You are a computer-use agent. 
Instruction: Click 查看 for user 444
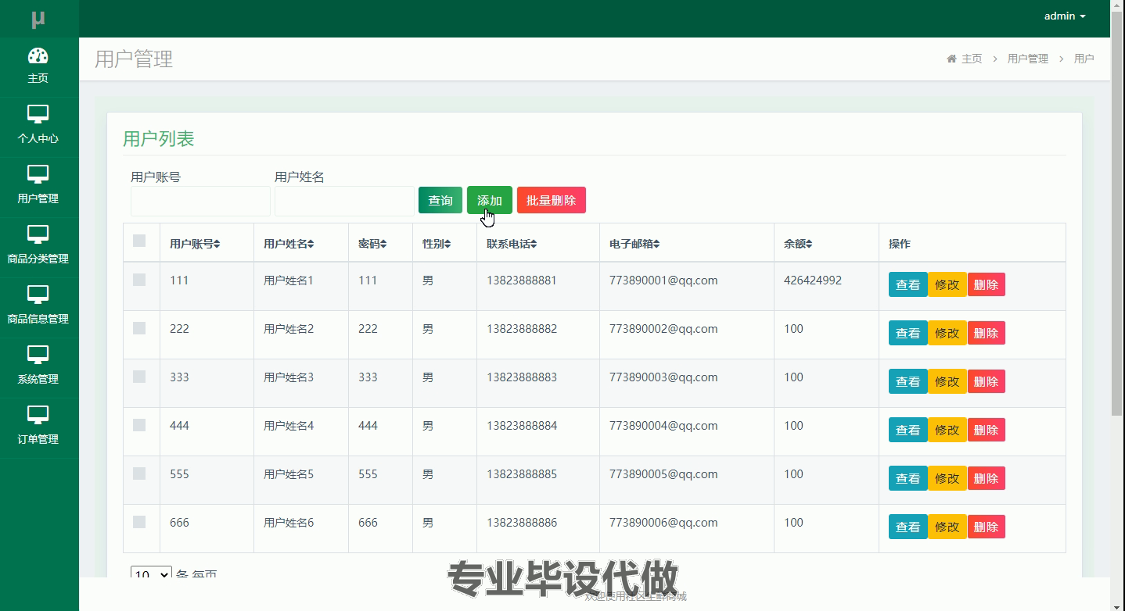pos(908,430)
